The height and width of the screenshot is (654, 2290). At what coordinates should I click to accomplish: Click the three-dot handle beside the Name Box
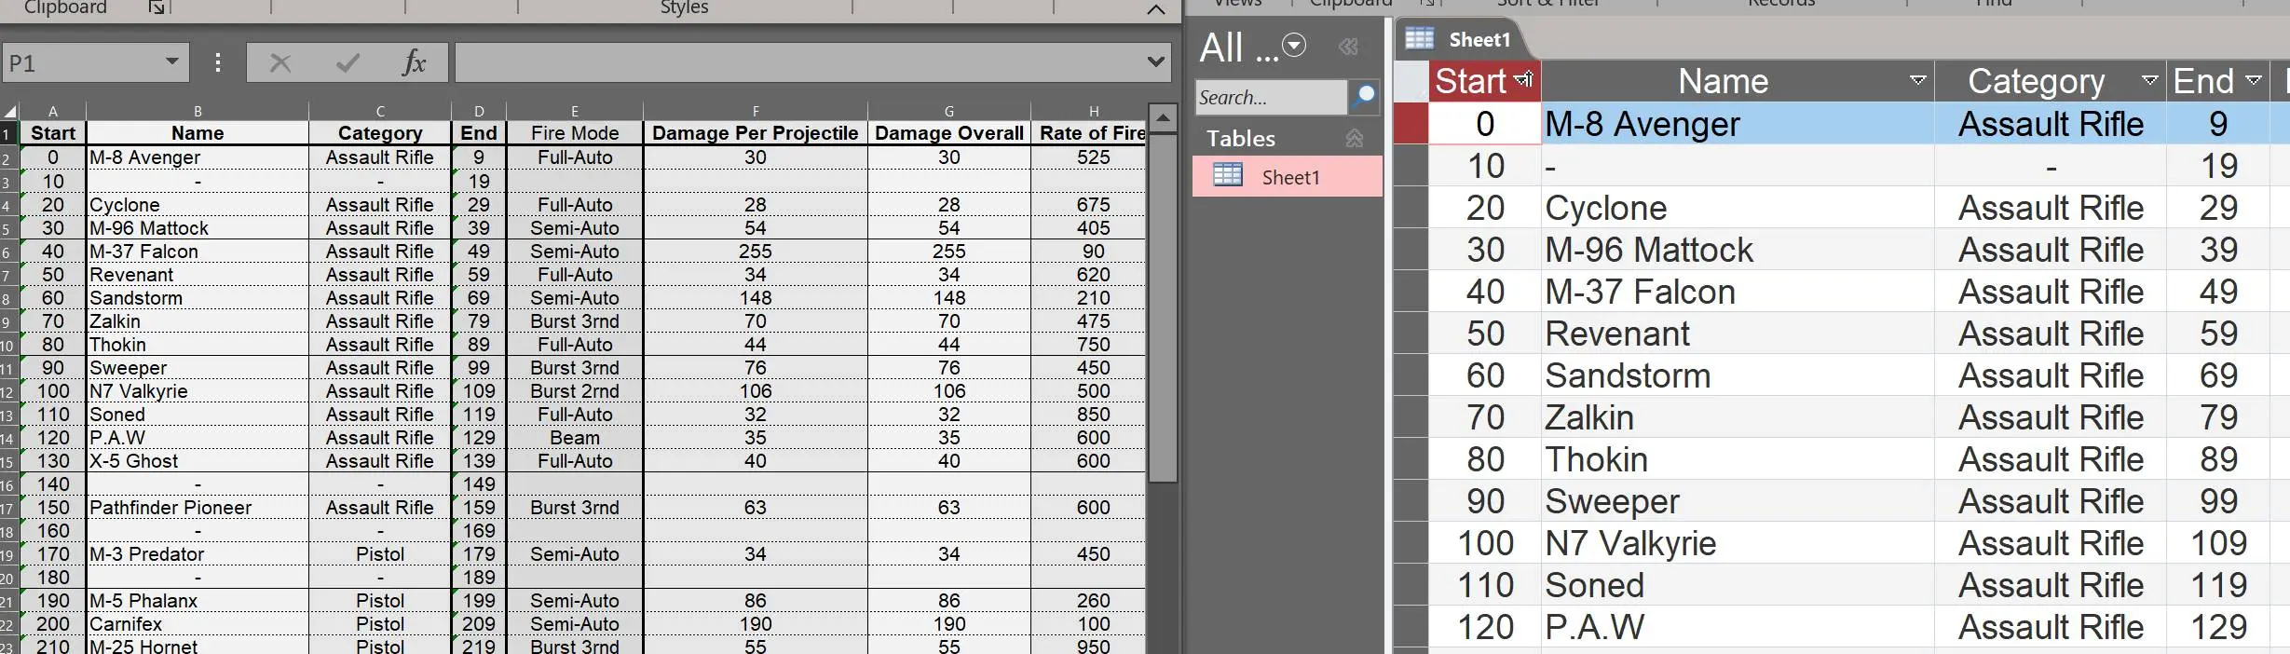point(218,62)
